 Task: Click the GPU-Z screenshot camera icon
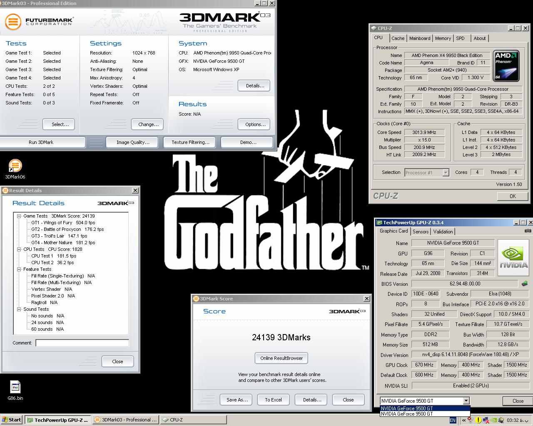coord(528,231)
